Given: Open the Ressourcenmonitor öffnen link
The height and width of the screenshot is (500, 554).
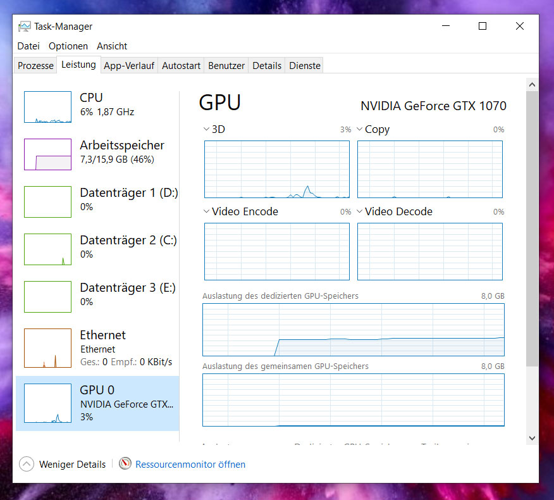Looking at the screenshot, I should click(190, 465).
